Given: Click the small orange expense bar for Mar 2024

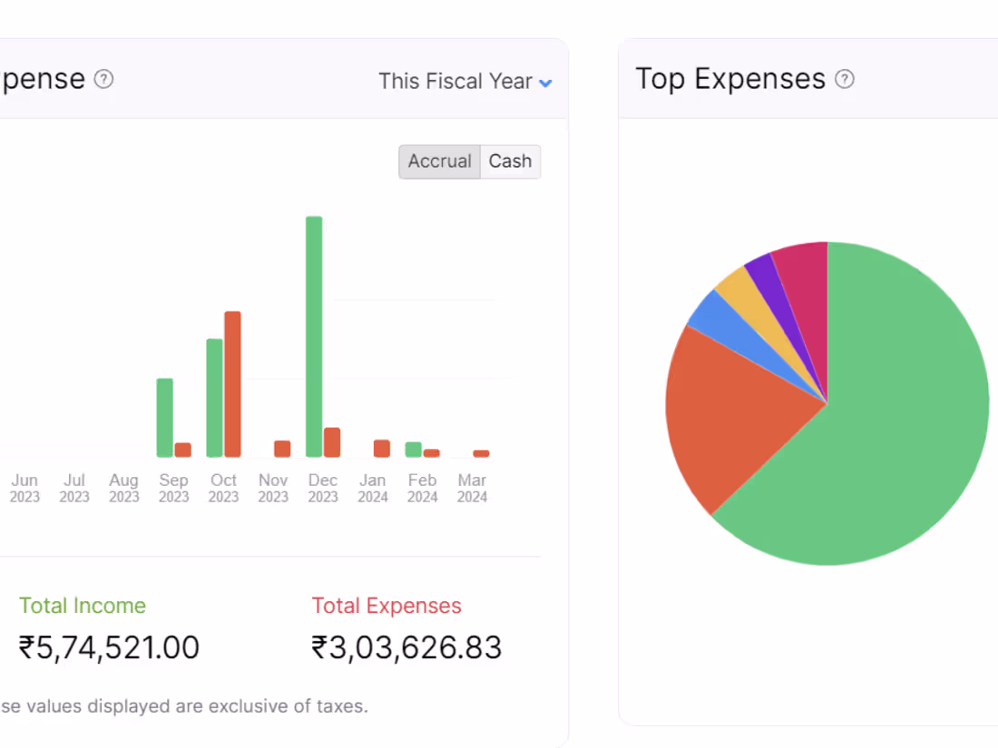Looking at the screenshot, I should (x=480, y=452).
